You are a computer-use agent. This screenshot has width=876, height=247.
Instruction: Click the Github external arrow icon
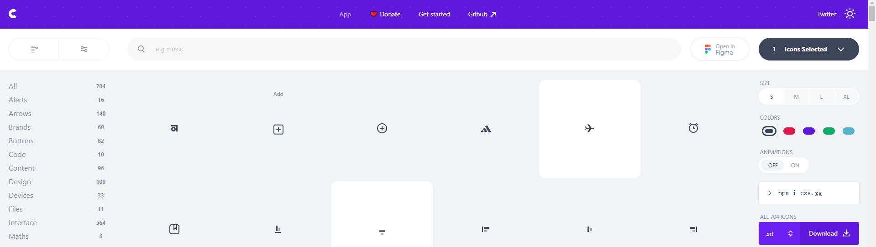coord(493,14)
